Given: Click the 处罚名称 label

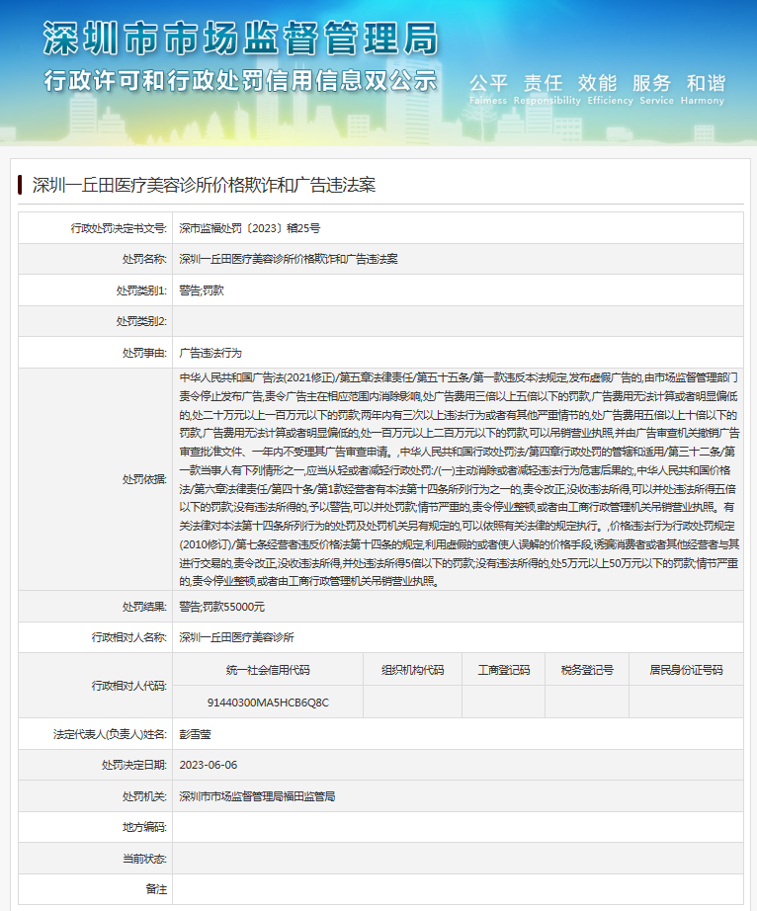Looking at the screenshot, I should [x=144, y=259].
